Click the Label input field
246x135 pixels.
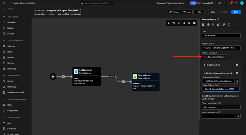pos(221,36)
